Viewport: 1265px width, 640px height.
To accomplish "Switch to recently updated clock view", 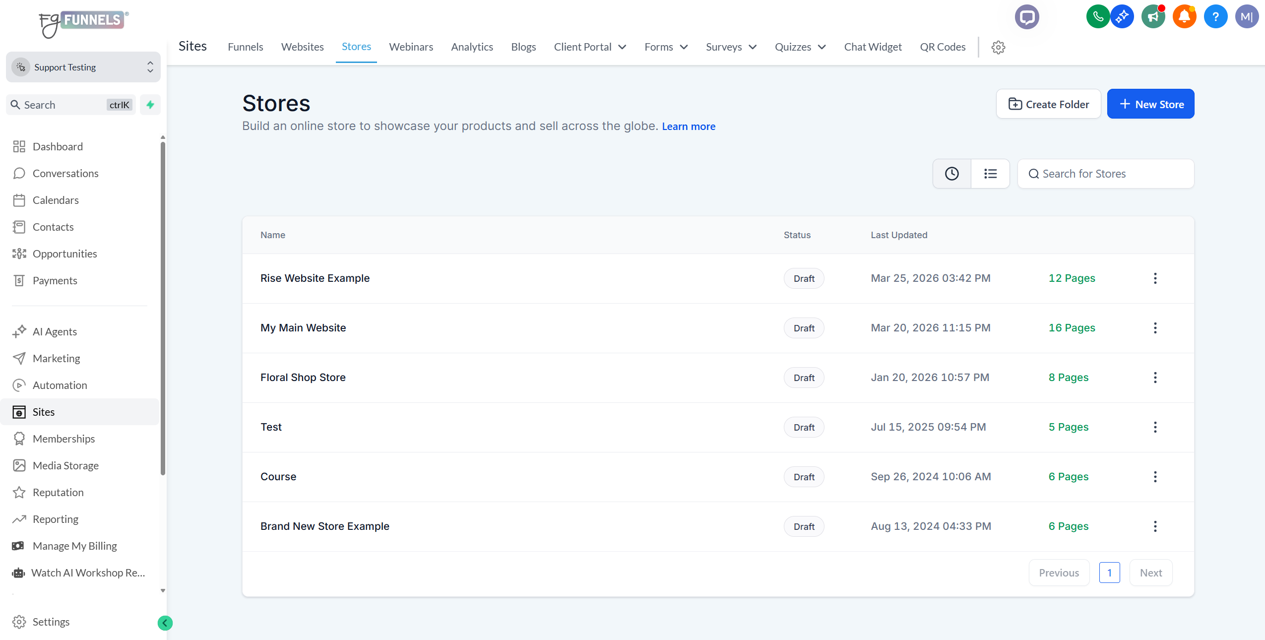I will (951, 174).
